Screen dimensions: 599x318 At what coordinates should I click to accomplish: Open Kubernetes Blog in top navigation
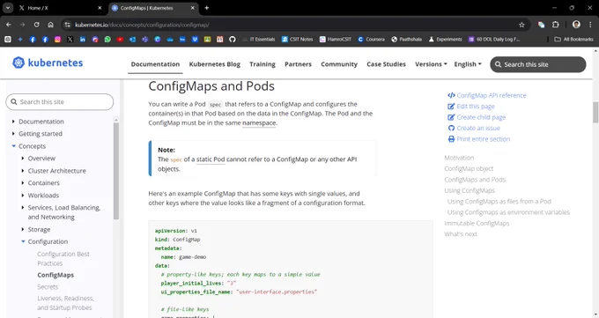point(215,64)
